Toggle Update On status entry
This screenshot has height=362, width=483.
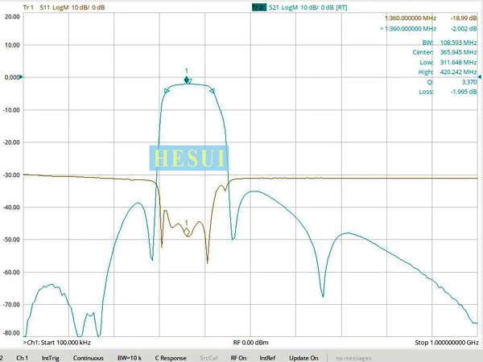click(x=303, y=358)
